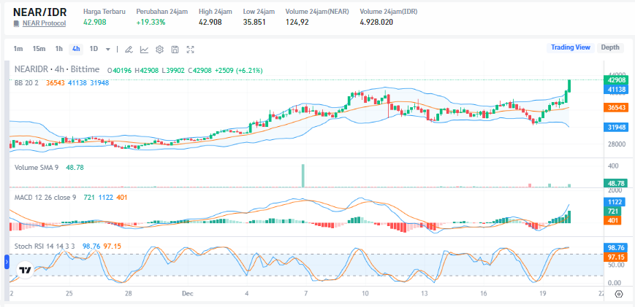This screenshot has height=307, width=635.
Task: Click the +19.33% 24-hour change value
Action: click(151, 22)
